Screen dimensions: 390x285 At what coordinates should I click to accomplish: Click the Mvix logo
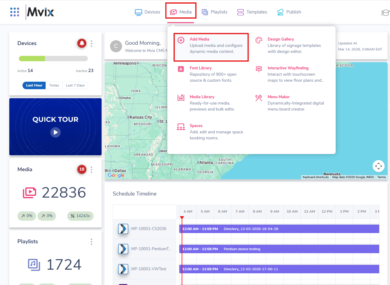(x=40, y=12)
